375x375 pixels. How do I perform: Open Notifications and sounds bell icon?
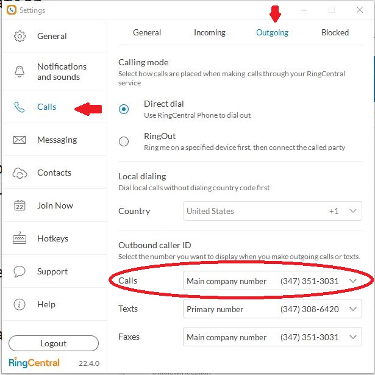coord(20,72)
